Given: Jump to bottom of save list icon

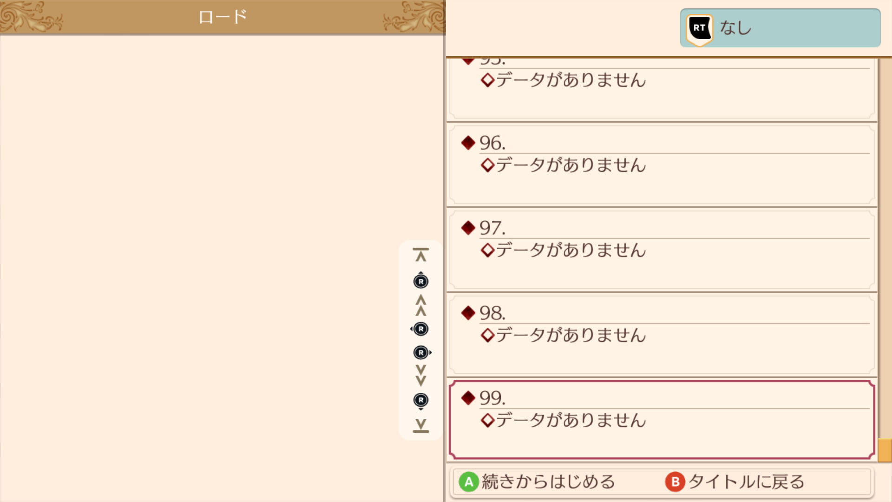Looking at the screenshot, I should tap(421, 426).
